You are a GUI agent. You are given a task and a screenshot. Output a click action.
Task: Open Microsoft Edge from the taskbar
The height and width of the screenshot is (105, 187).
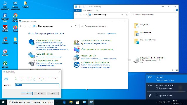(x=64, y=102)
